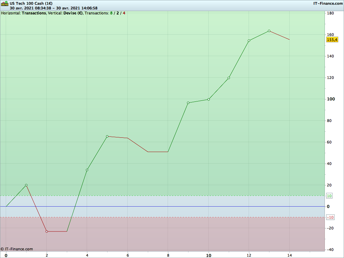
Task: Click the 'Transactions' horizontal axis label
Action: (x=34, y=13)
